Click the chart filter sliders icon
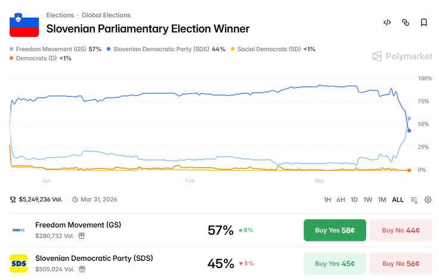 (x=414, y=200)
